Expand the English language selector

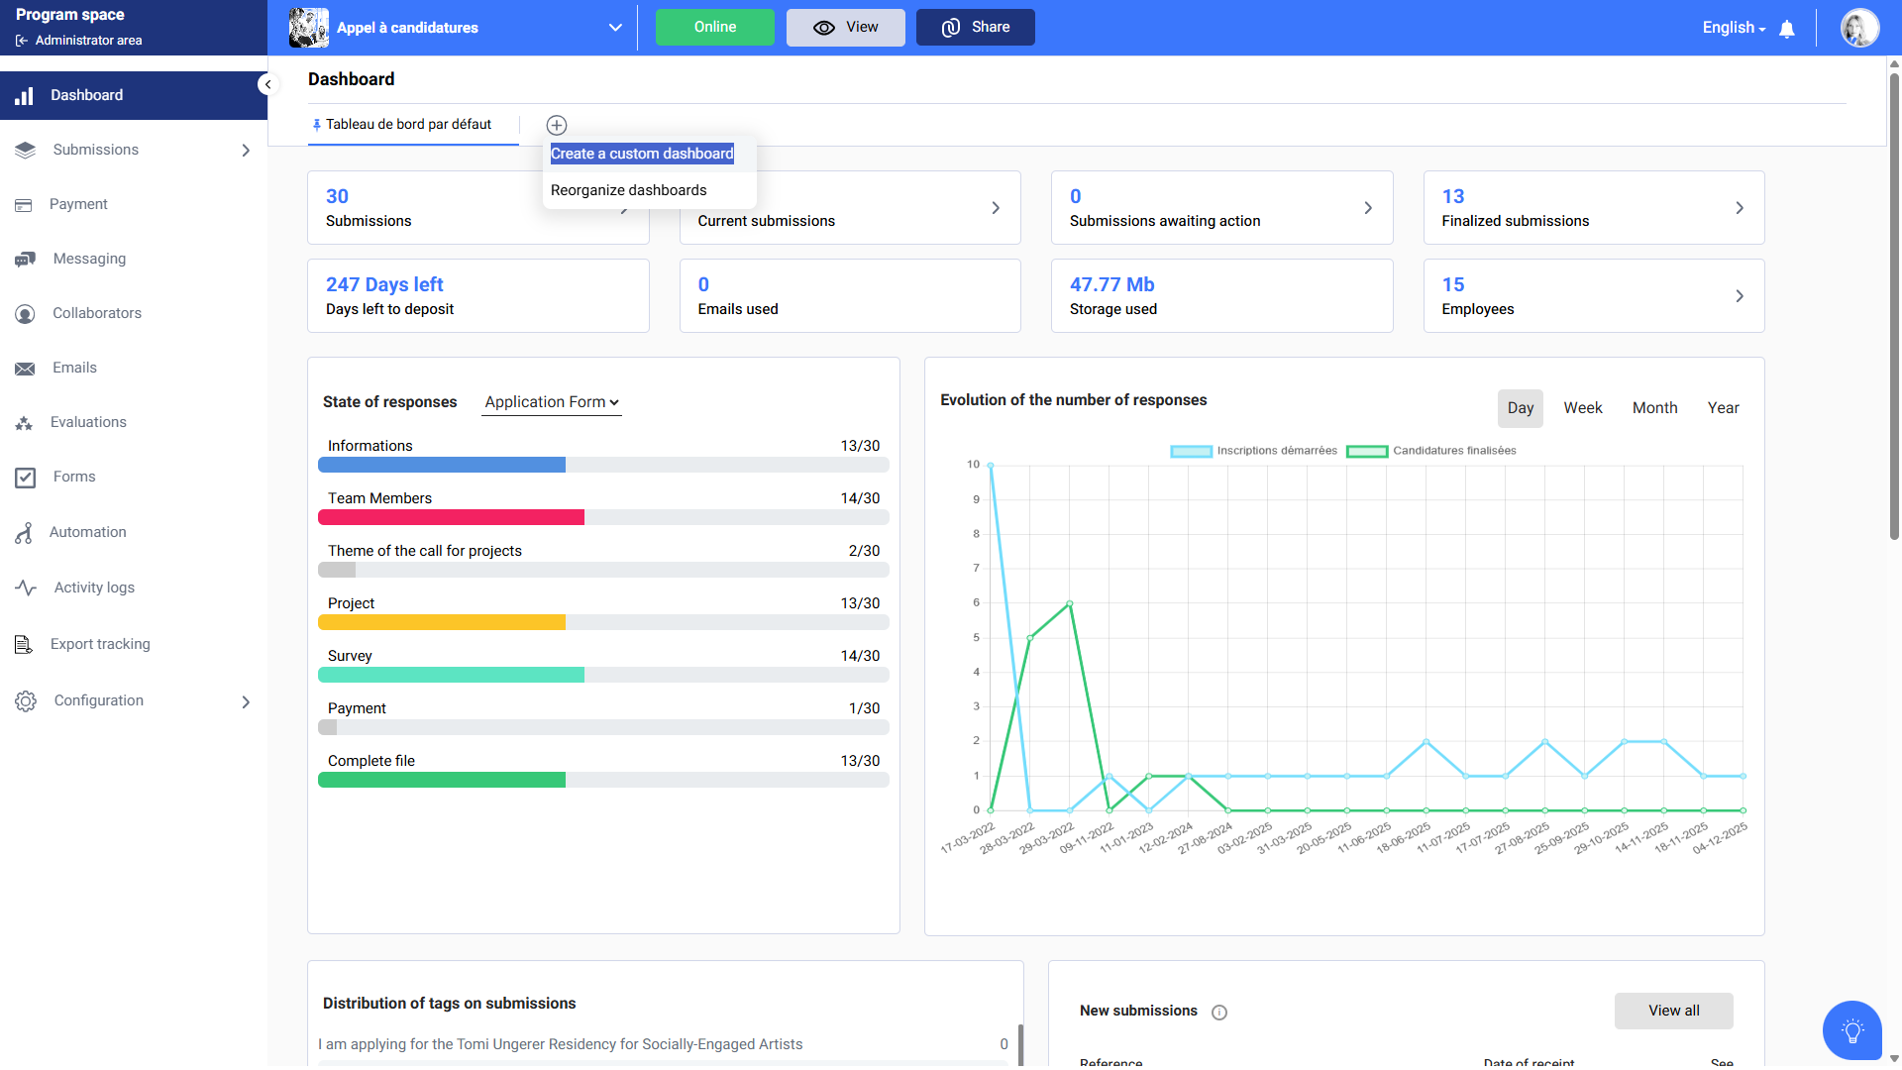[1733, 28]
